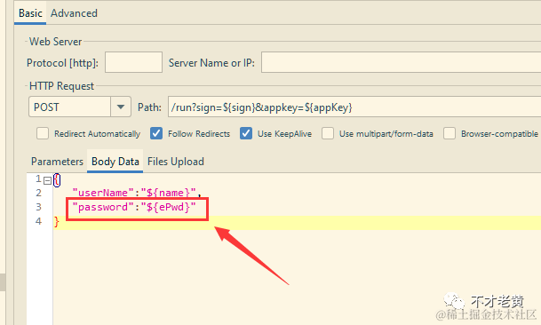Enable Use multipart/form-data checkbox
This screenshot has width=541, height=325.
[x=328, y=133]
